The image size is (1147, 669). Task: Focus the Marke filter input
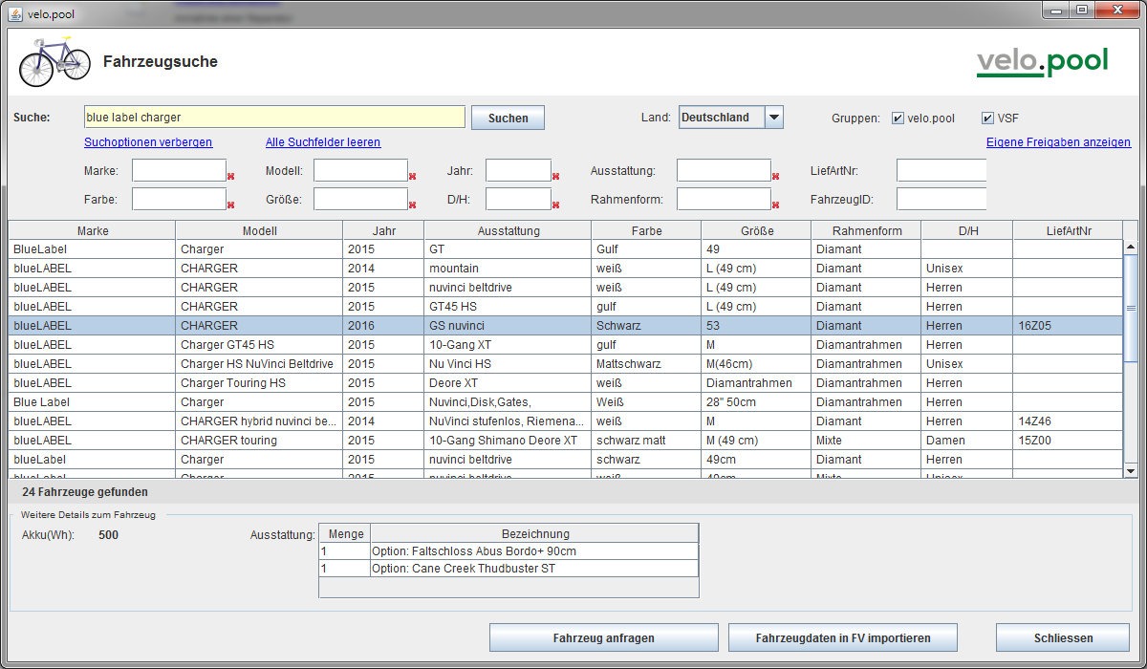coord(179,171)
